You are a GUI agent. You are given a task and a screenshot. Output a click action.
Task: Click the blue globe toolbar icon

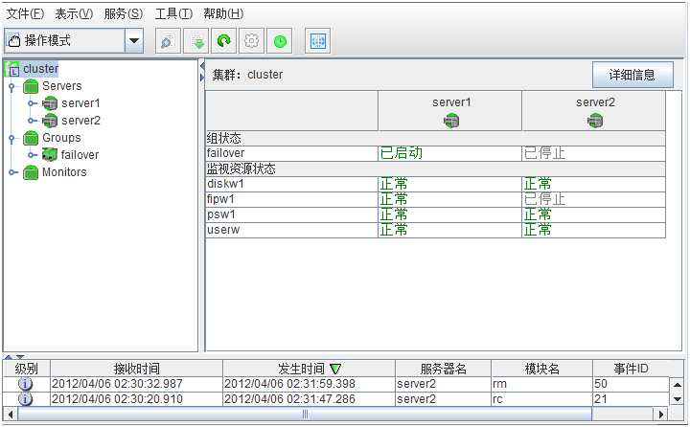(317, 41)
